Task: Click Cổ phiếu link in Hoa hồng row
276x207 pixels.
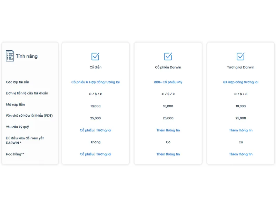Action: [x=87, y=154]
